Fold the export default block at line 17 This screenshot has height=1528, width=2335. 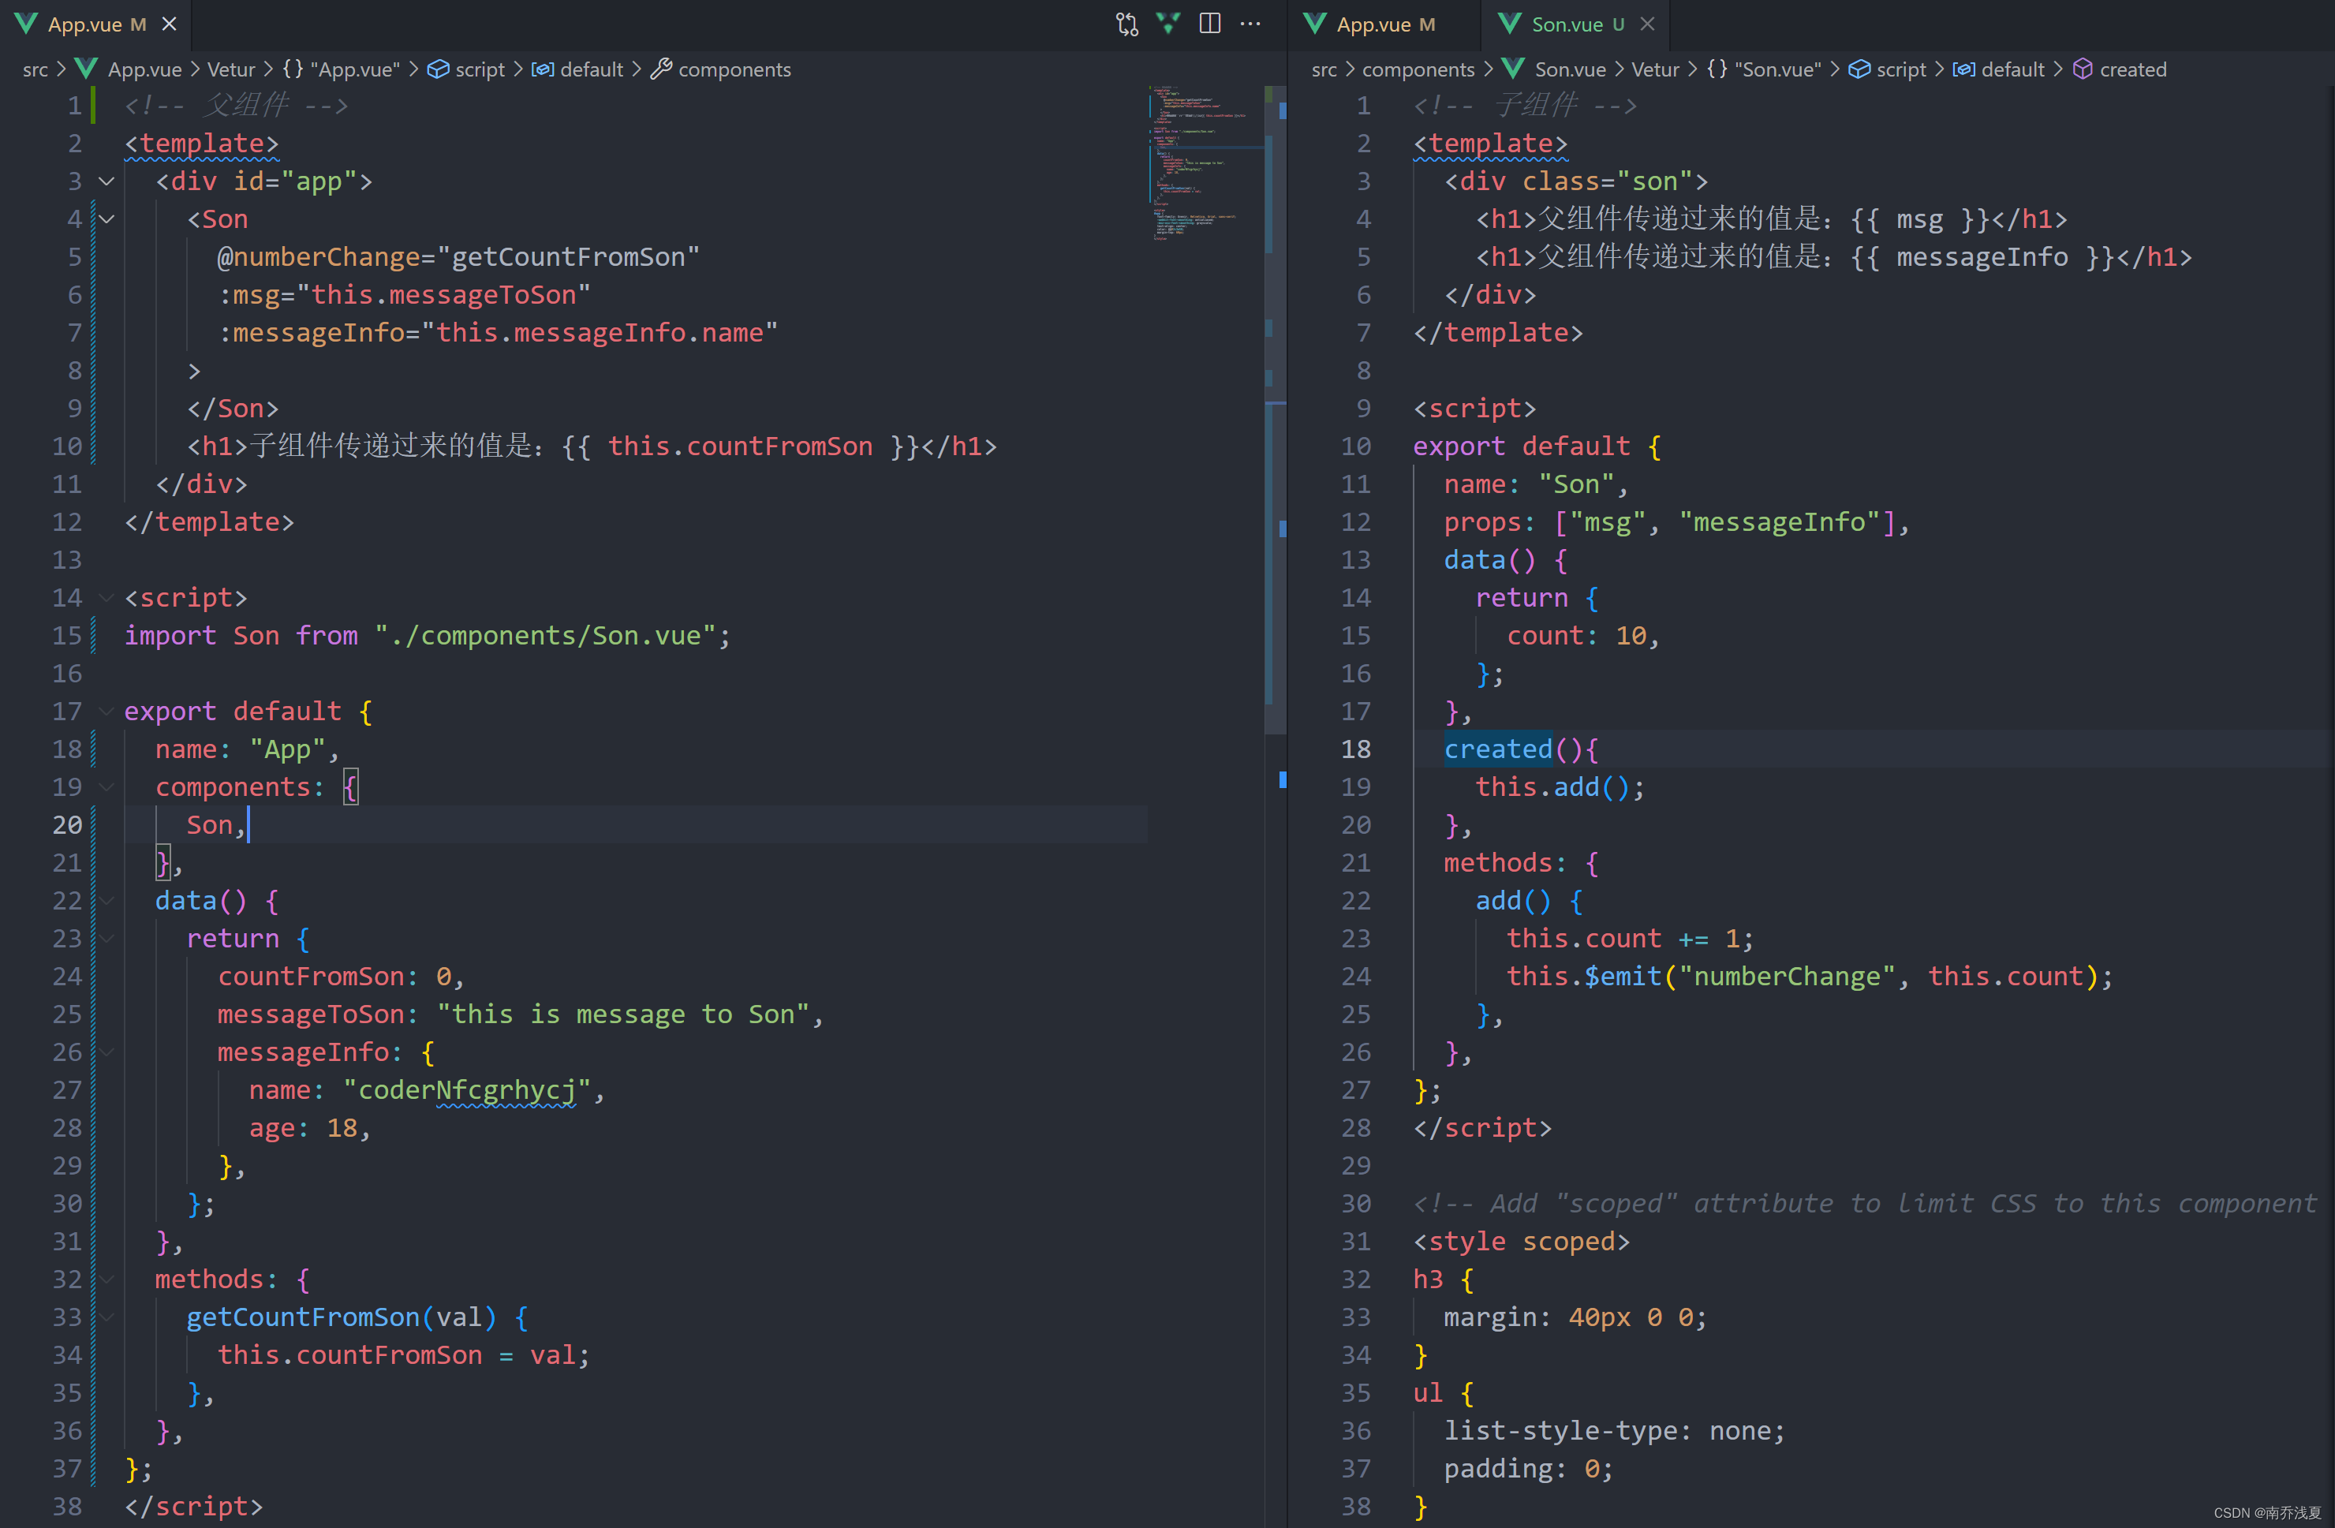[107, 711]
